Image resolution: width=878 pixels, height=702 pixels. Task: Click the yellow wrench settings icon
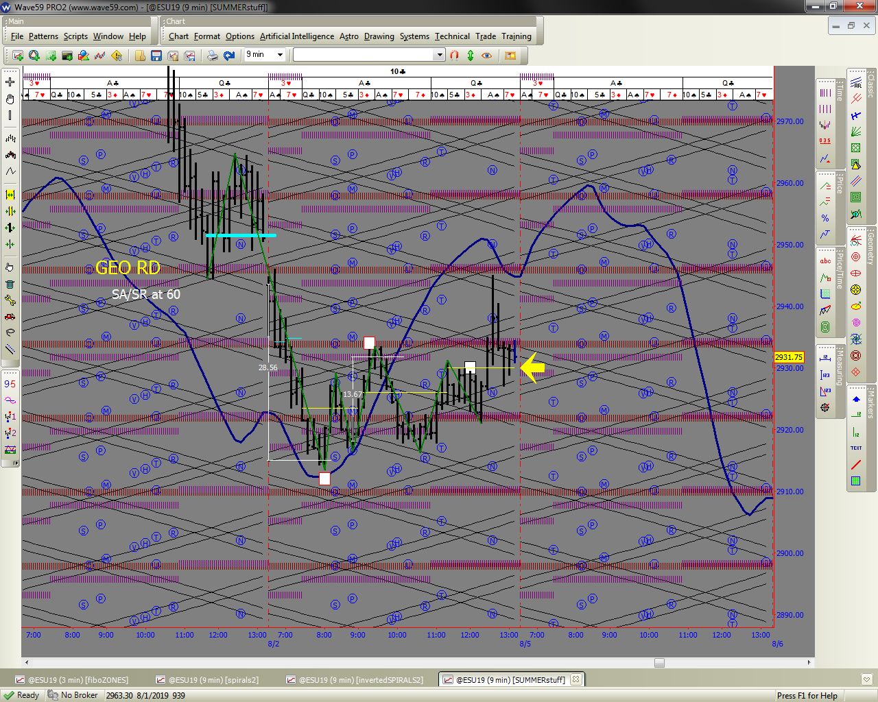pos(10,300)
